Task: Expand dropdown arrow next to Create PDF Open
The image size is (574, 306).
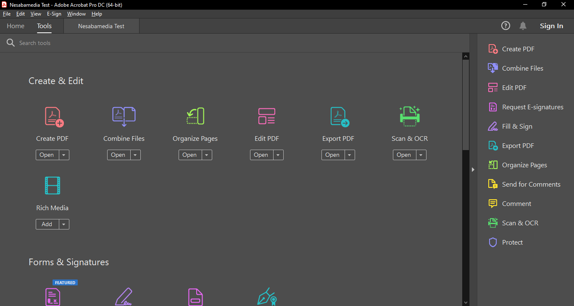Action: (x=64, y=155)
